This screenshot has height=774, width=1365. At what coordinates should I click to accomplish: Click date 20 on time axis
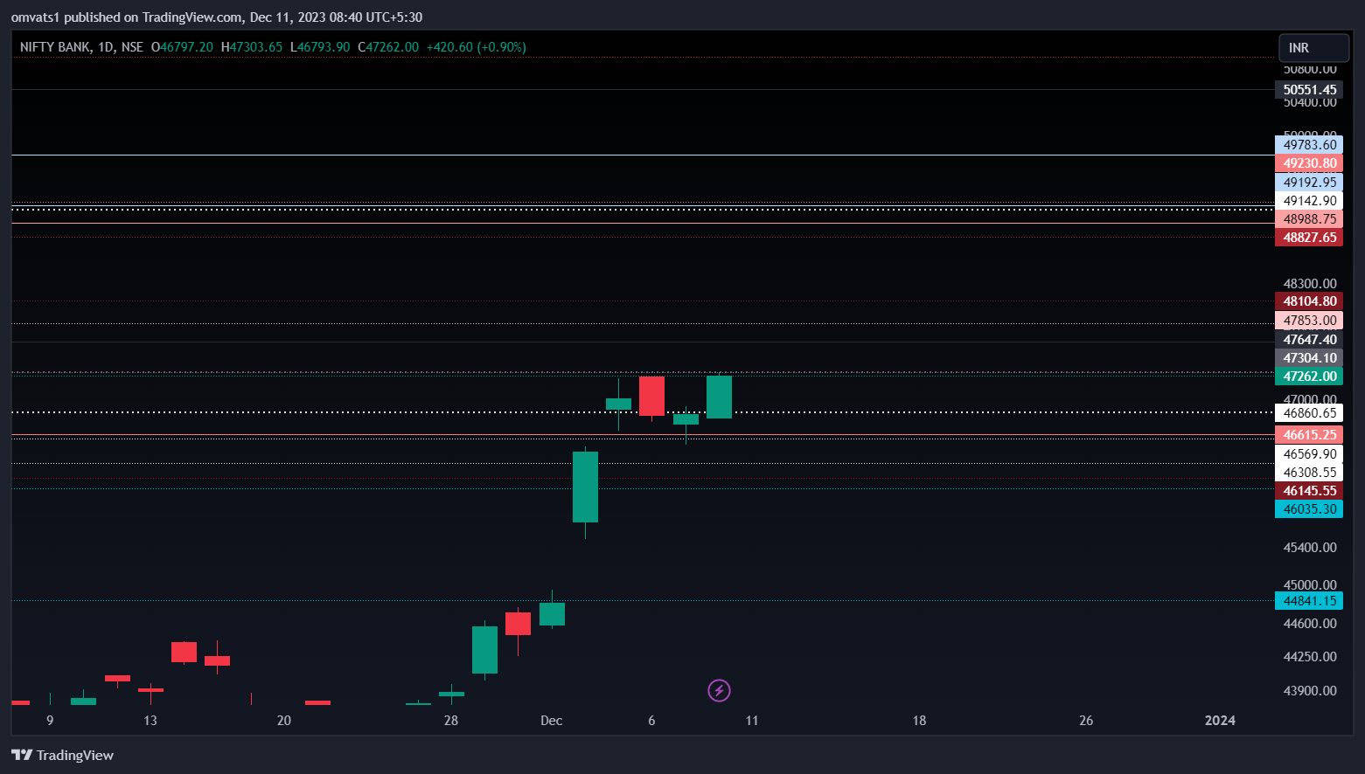point(284,721)
